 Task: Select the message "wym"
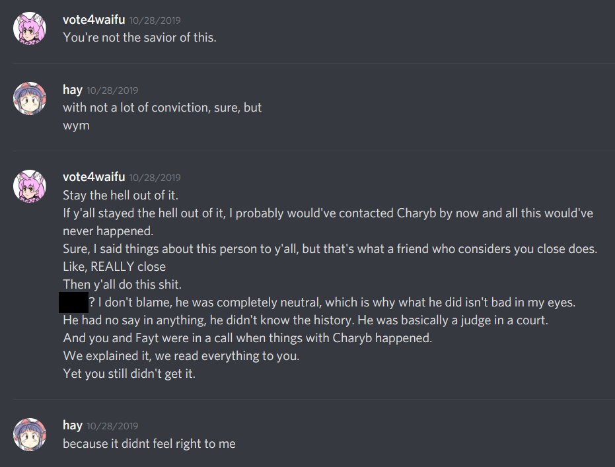point(76,125)
